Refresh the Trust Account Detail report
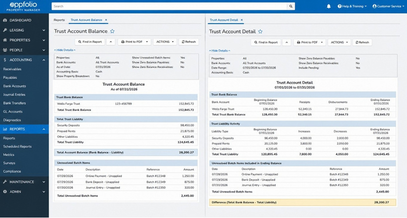The width and height of the screenshot is (407, 218). (x=362, y=42)
